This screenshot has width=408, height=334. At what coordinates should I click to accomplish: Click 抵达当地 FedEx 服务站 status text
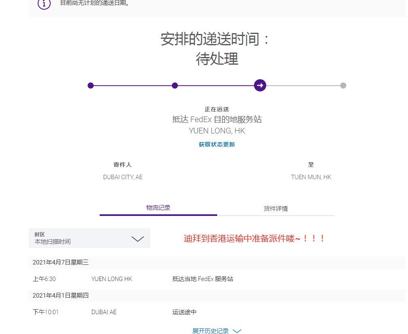click(x=203, y=279)
